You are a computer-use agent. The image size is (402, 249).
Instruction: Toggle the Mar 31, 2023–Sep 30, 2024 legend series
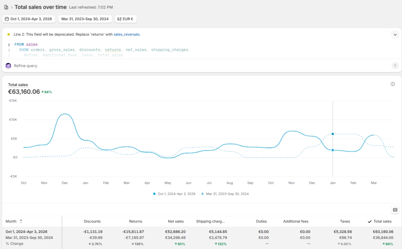(225, 194)
